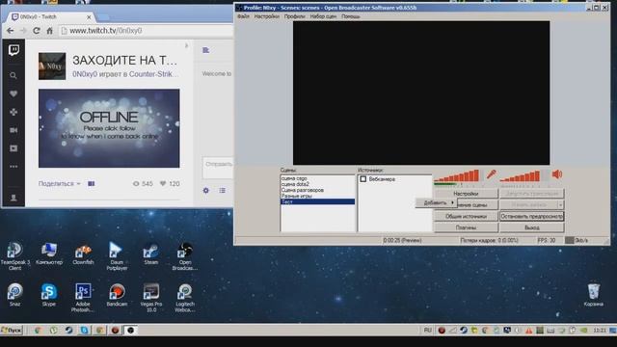The width and height of the screenshot is (617, 347).
Task: Select the Тест scene in the list
Action: point(317,201)
